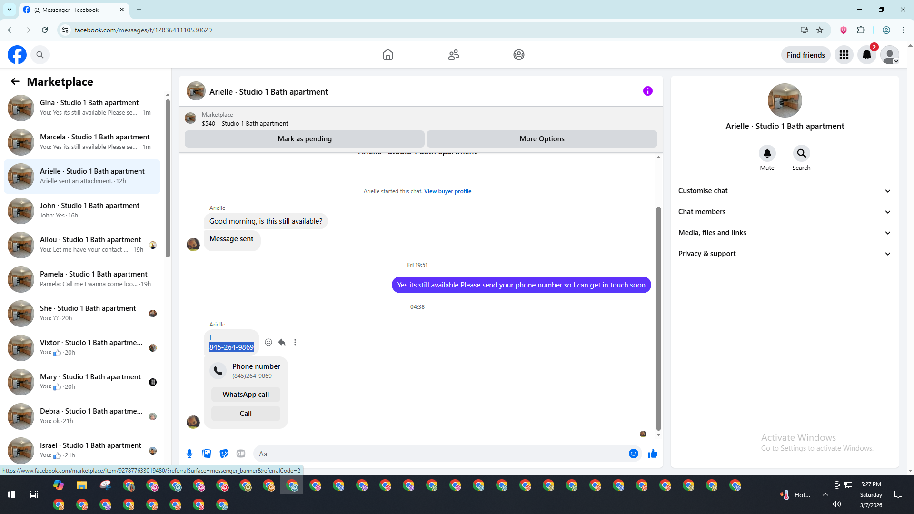Choose a GIF from the composer
Screen dimensions: 914x514
pyautogui.click(x=241, y=454)
